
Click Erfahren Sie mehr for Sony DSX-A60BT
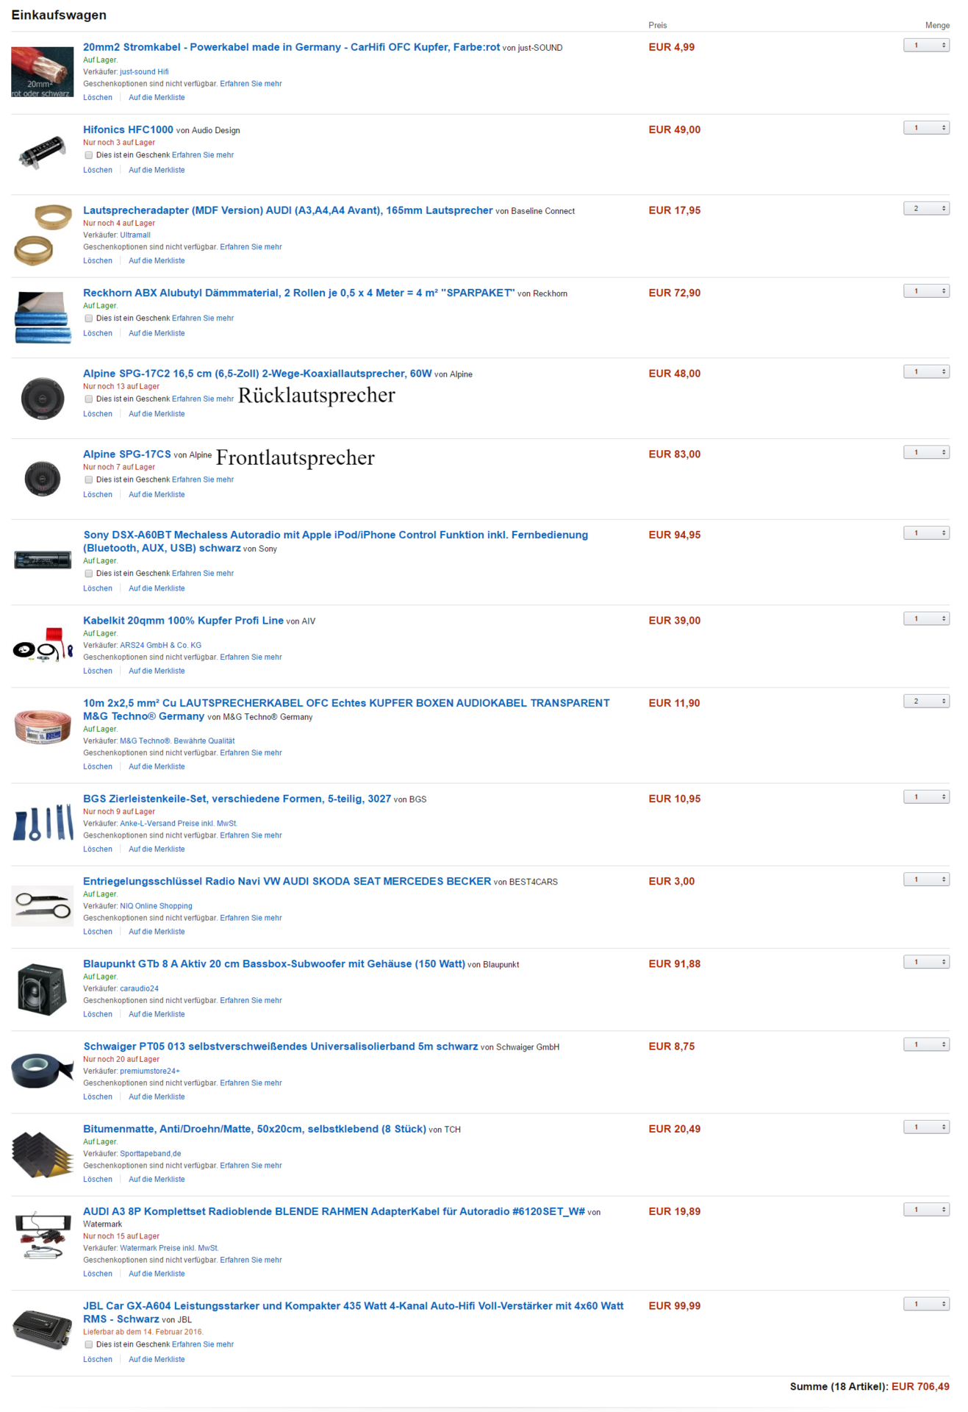pos(203,574)
